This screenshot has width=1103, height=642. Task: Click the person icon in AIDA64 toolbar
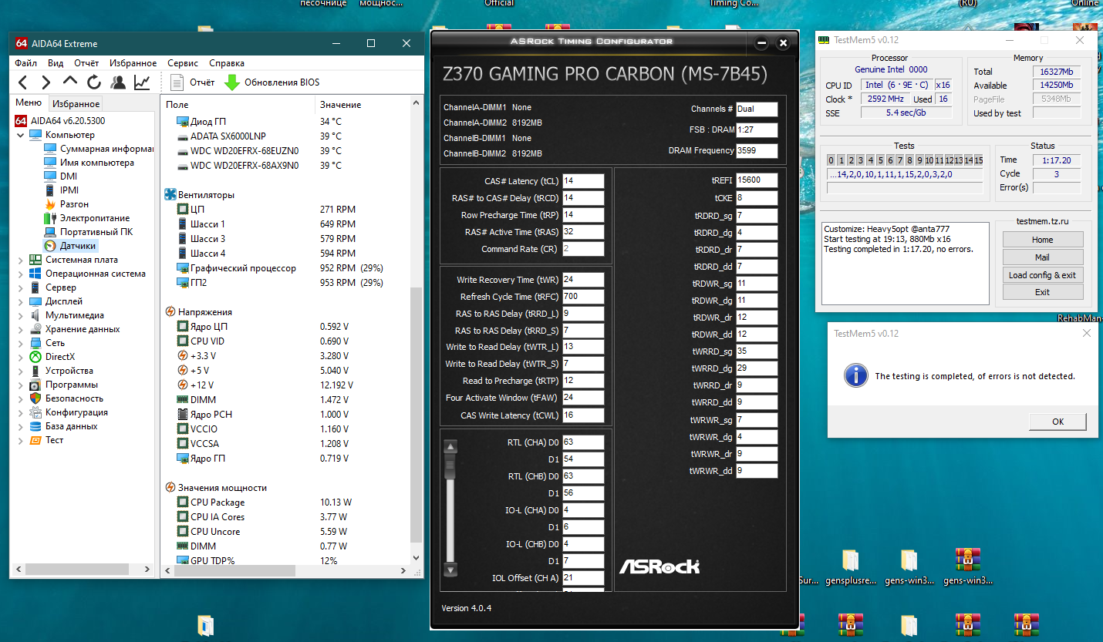pos(118,82)
